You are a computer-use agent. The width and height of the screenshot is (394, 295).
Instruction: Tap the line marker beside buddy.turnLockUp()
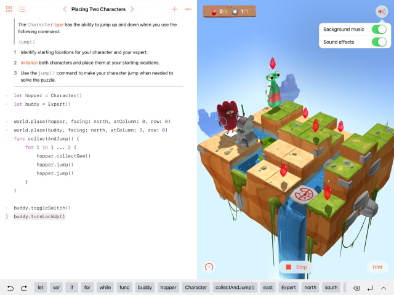click(7, 216)
